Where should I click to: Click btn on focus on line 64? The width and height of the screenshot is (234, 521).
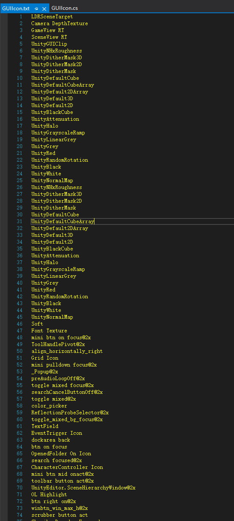coord(49,447)
